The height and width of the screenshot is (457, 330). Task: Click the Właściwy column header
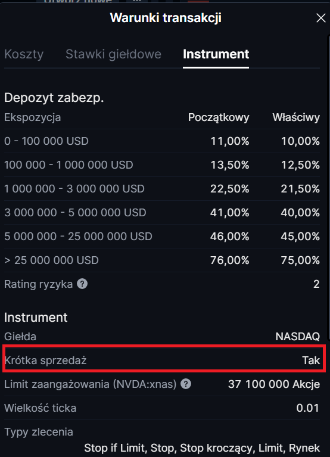296,117
